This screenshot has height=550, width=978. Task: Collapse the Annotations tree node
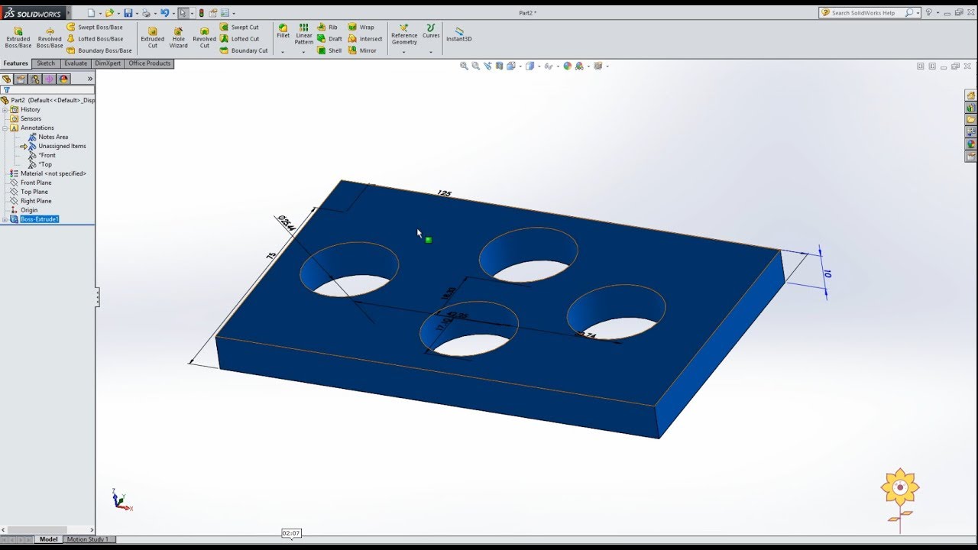[5, 128]
